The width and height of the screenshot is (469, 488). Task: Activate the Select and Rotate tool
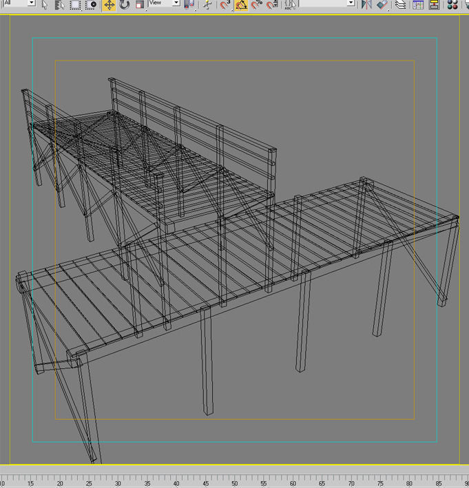pos(125,5)
